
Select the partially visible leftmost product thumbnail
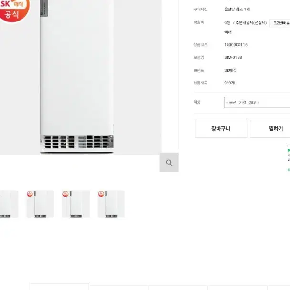9,204
